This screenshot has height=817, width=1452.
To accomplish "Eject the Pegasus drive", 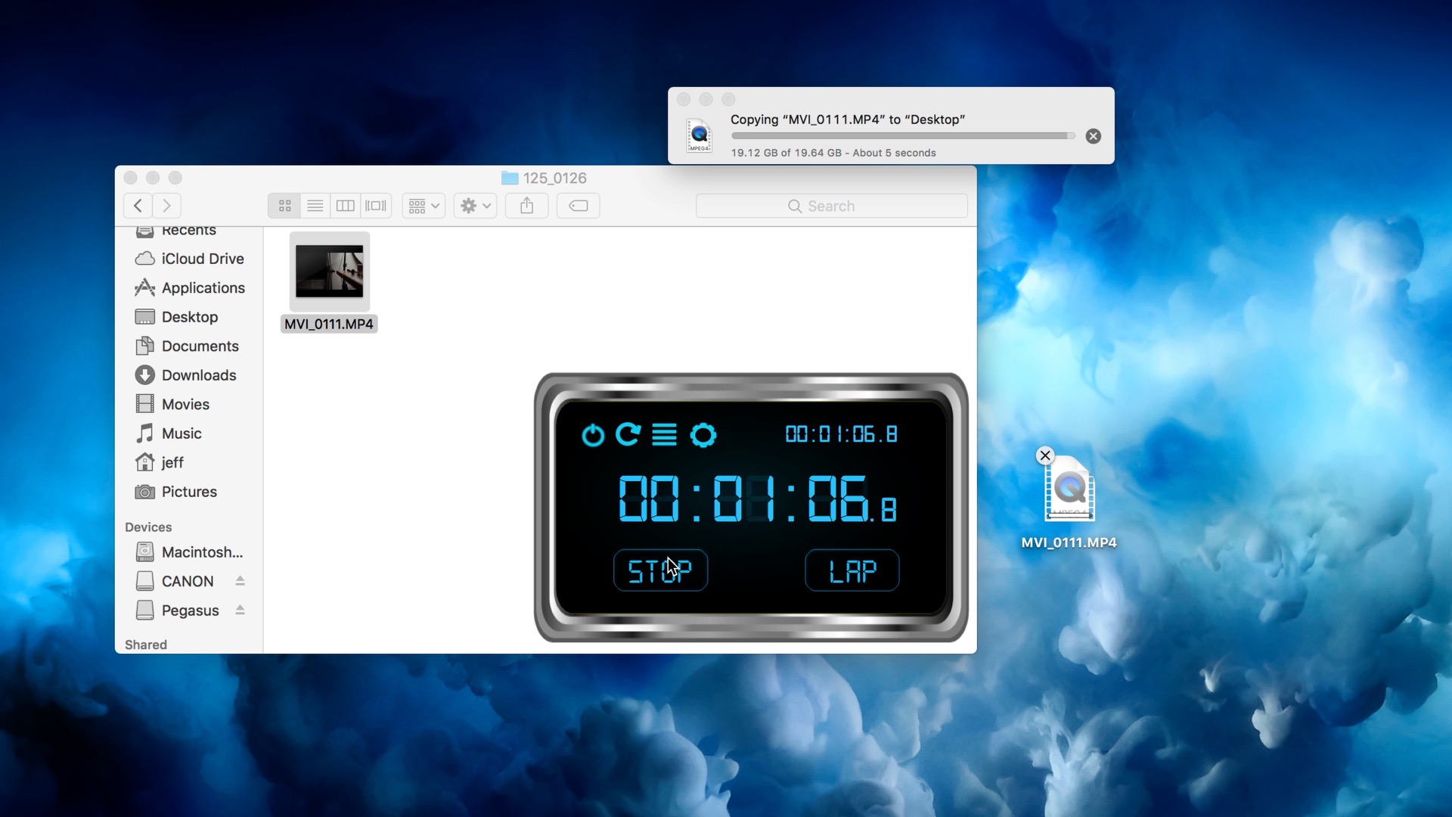I will pyautogui.click(x=240, y=610).
